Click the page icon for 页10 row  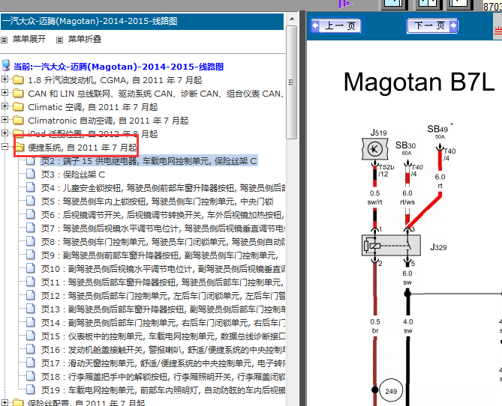tap(31, 268)
